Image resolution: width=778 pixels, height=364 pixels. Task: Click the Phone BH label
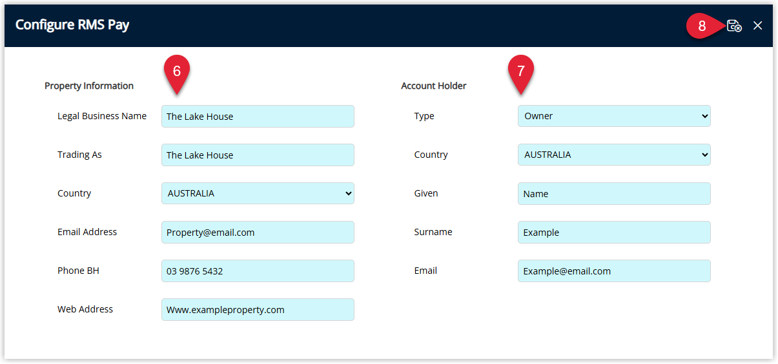pyautogui.click(x=78, y=271)
